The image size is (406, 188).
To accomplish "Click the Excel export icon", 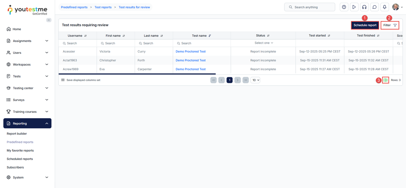I will (x=385, y=80).
